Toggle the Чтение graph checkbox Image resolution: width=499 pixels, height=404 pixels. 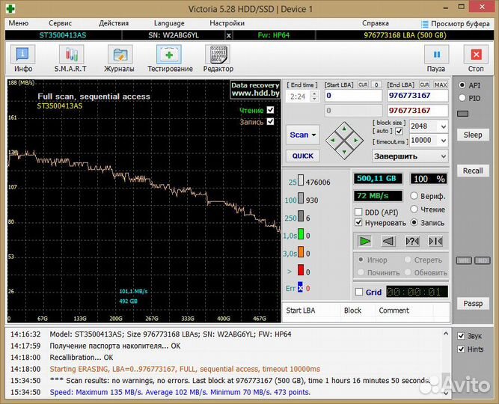pyautogui.click(x=270, y=110)
